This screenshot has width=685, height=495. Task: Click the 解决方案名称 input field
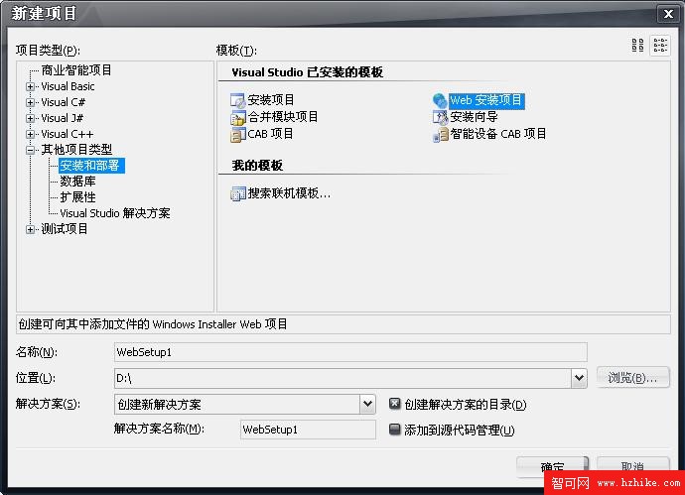pyautogui.click(x=308, y=430)
